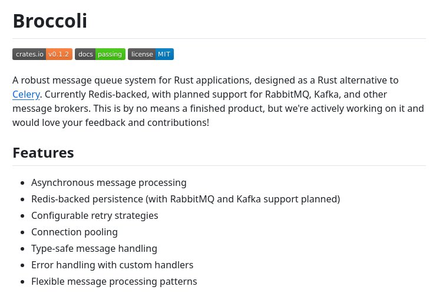The width and height of the screenshot is (436, 293).
Task: Click Error handling with custom handlers
Action: click(x=112, y=265)
